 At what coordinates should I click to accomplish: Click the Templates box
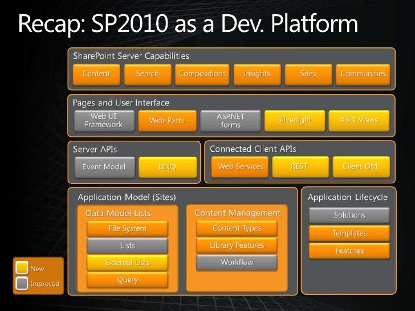[349, 234]
